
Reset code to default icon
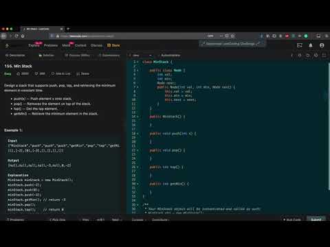(x=308, y=56)
